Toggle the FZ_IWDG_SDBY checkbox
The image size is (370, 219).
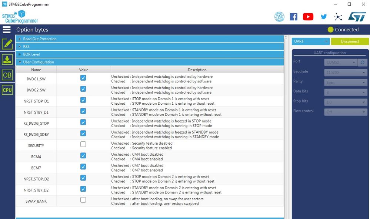pos(83,133)
